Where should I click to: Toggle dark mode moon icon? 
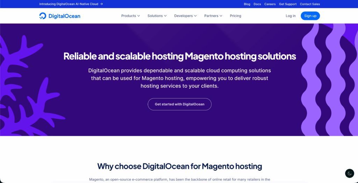pos(349,174)
